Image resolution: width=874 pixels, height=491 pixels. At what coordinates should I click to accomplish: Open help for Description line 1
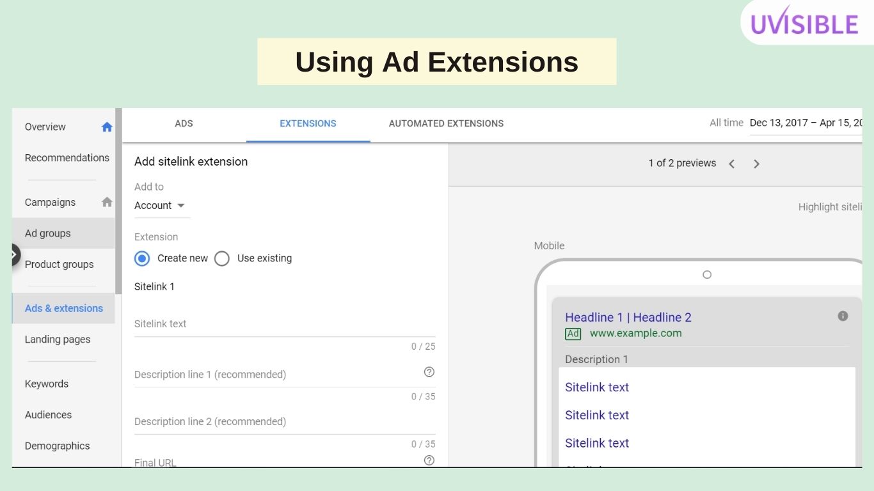tap(429, 371)
